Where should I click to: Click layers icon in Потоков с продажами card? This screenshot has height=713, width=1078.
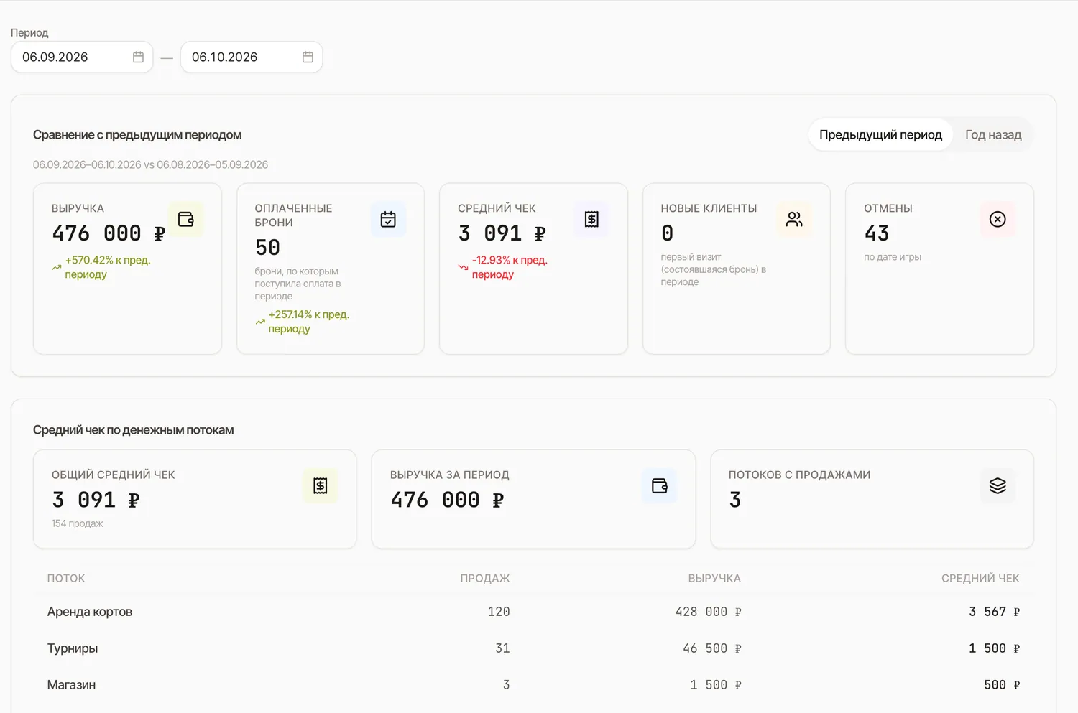998,486
